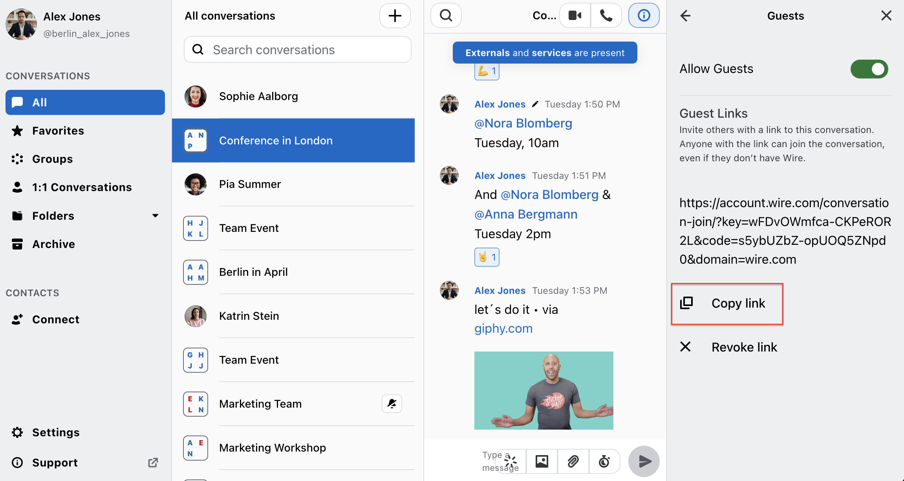Click the Search conversations field
Viewport: 904px width, 481px height.
pos(297,50)
